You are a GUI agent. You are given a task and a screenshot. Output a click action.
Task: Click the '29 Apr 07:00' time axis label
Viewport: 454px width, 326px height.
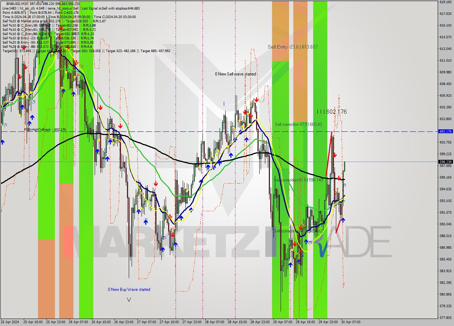pos(283,322)
